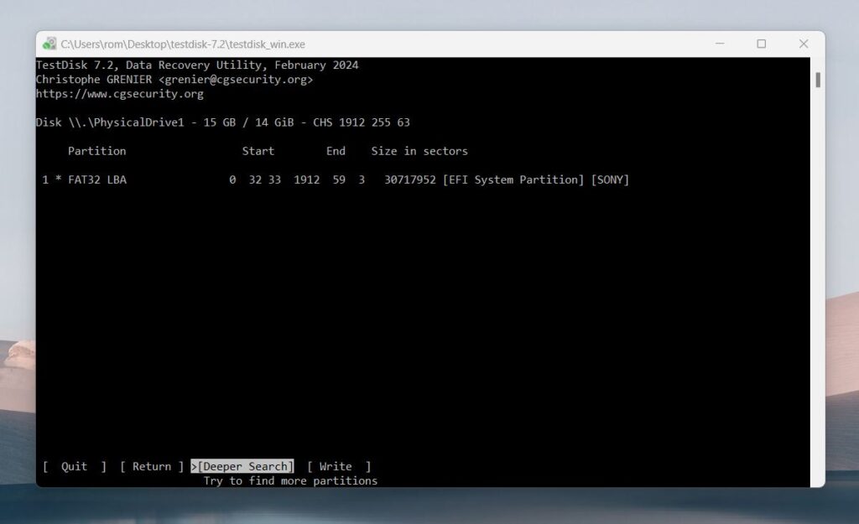Activate the Deeper Search option
Viewport: 859px width, 524px height.
(x=245, y=466)
